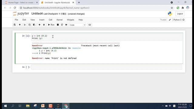Click the taskbar clock and date
194x109 pixels.
click(x=182, y=106)
